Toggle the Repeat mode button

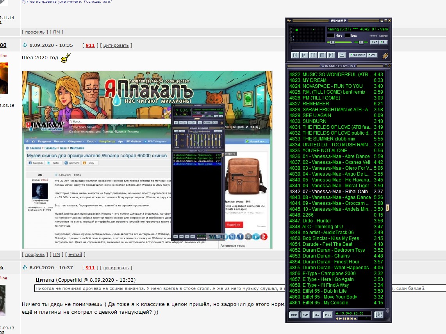pos(372,55)
